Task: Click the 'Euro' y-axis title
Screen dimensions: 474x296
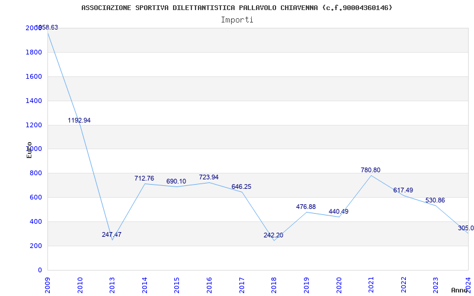Action: (x=29, y=150)
